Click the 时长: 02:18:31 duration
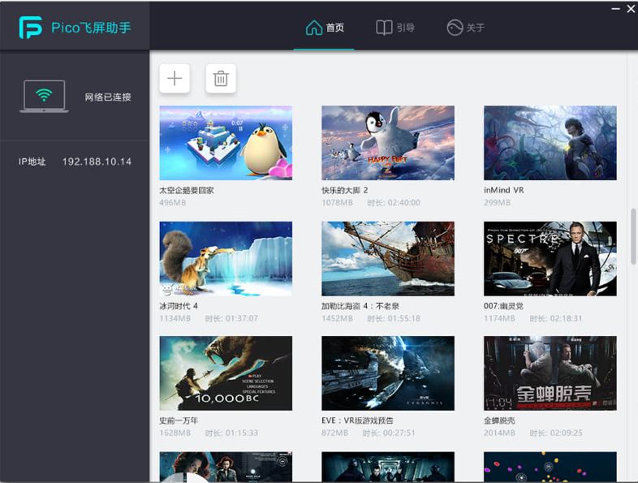The image size is (638, 483). [556, 318]
